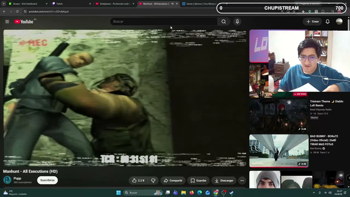Like the video with thumbs up
Image resolution: width=350 pixels, height=197 pixels.
(x=138, y=181)
